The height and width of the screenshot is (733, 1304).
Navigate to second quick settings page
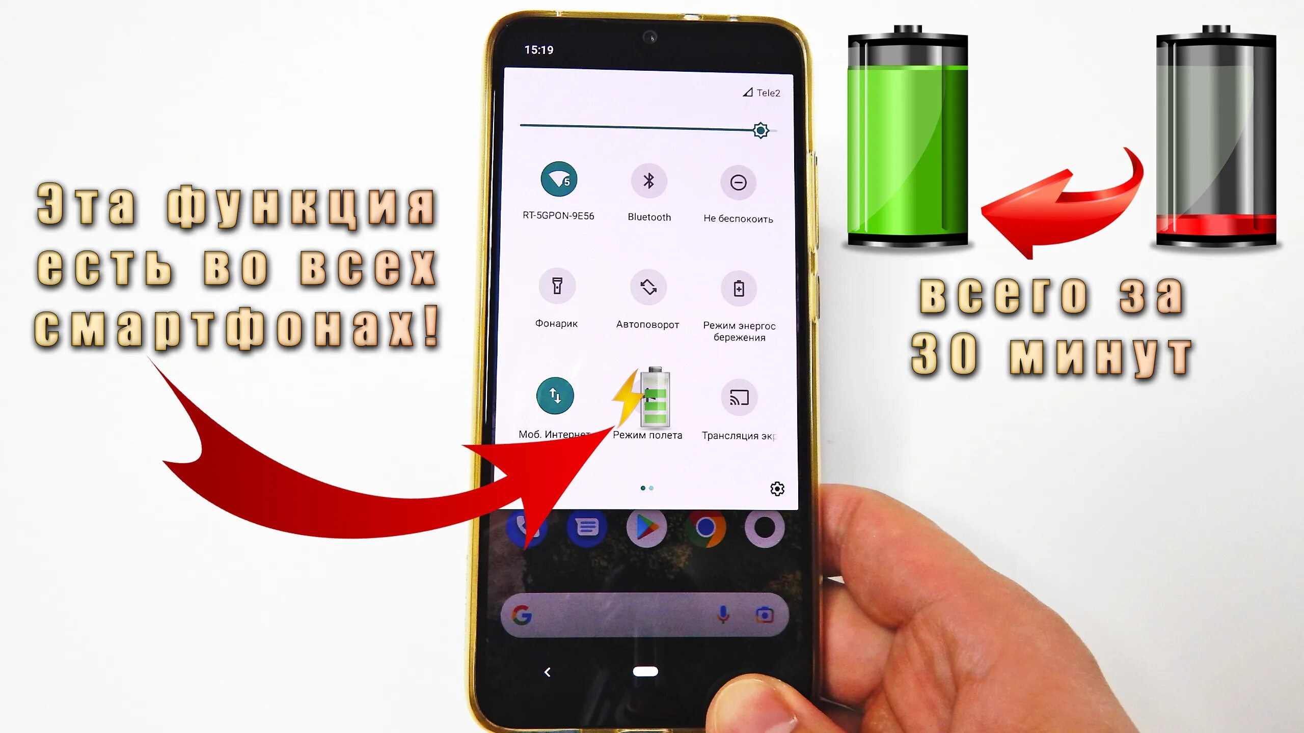pos(651,487)
